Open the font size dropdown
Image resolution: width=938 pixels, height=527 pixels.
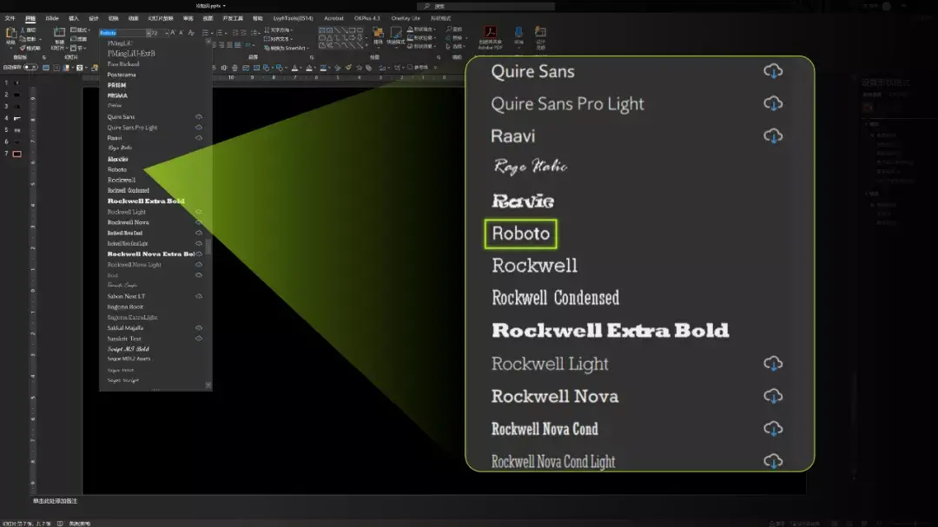pos(165,33)
